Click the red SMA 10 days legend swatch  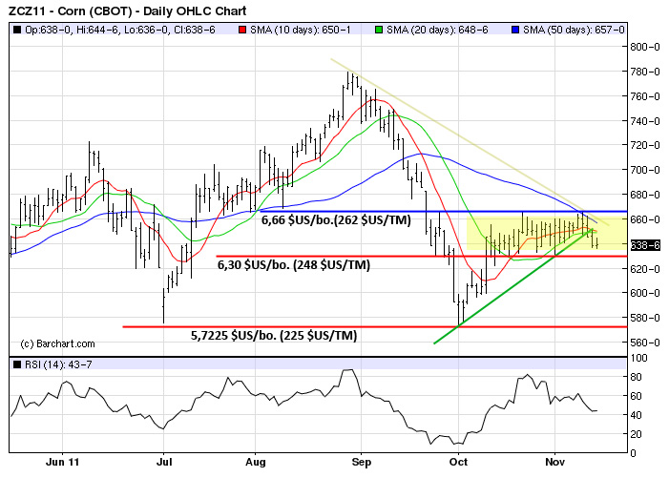click(x=242, y=30)
